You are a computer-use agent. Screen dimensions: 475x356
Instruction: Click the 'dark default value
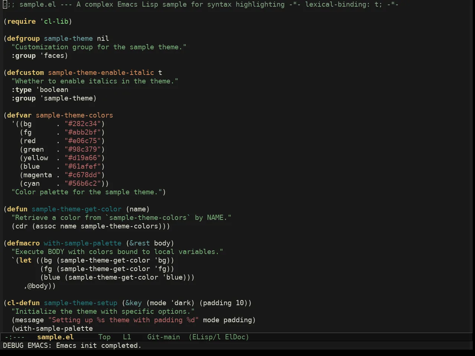point(180,303)
